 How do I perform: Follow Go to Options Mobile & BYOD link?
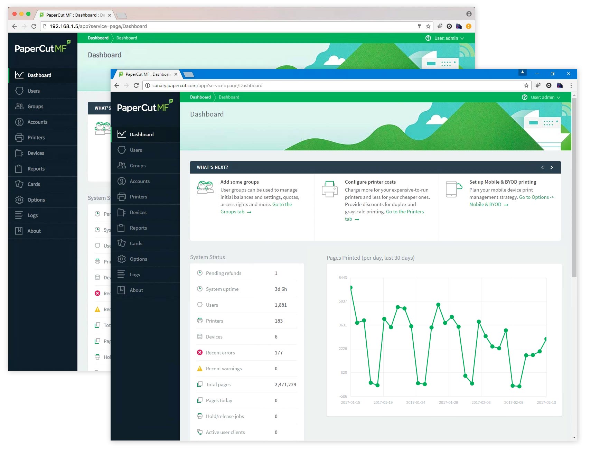[x=512, y=201]
